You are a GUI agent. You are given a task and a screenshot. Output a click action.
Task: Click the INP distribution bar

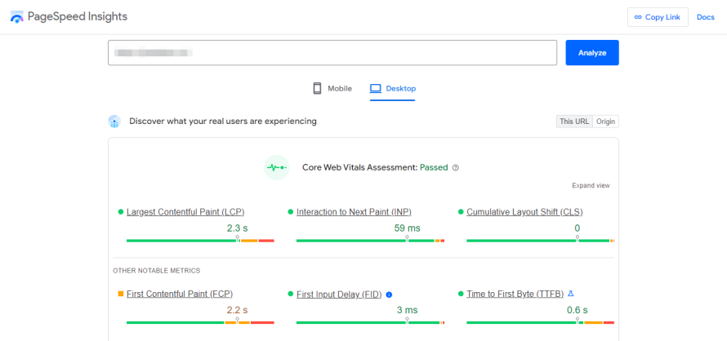[x=371, y=241]
